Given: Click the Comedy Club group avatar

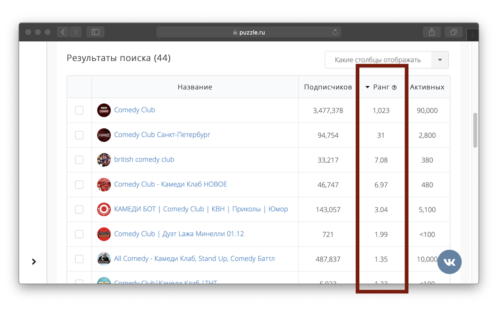Looking at the screenshot, I should pos(104,110).
